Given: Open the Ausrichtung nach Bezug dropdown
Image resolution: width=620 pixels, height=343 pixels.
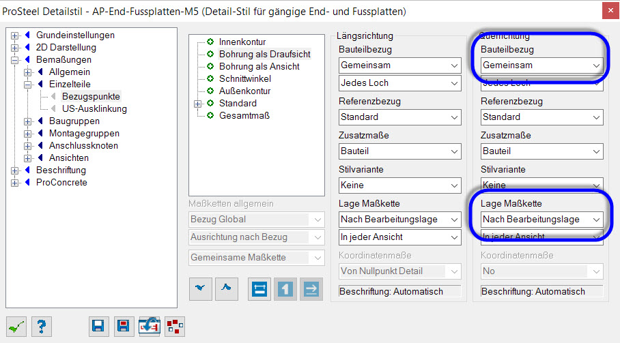Looking at the screenshot, I should click(x=257, y=237).
